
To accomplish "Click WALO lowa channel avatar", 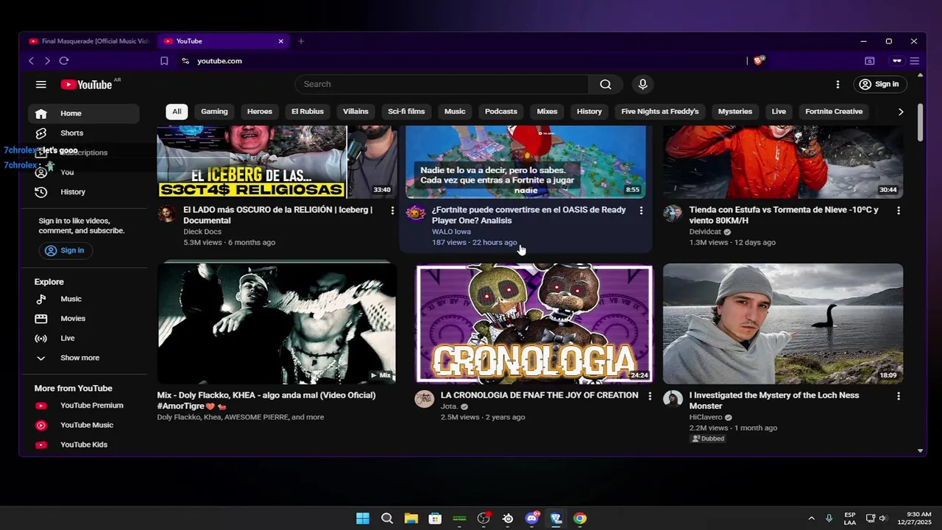I will click(416, 213).
